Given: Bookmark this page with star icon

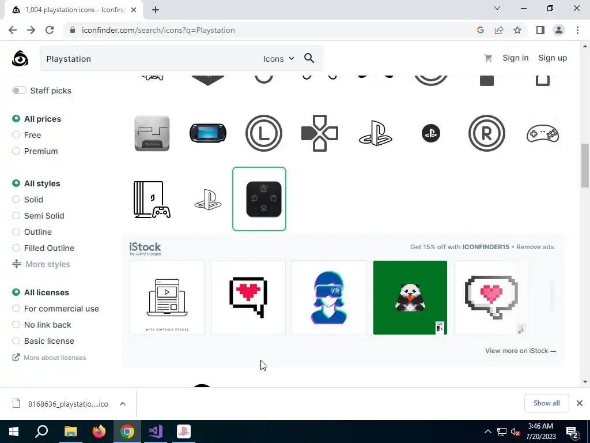Looking at the screenshot, I should [517, 30].
